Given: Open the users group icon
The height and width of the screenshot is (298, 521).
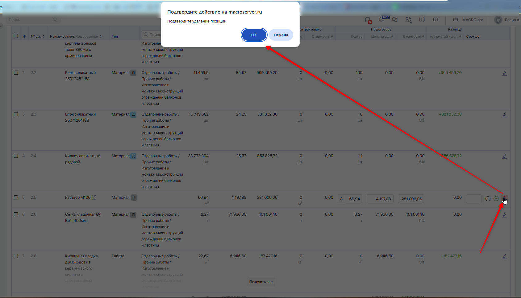Looking at the screenshot, I should tap(436, 20).
